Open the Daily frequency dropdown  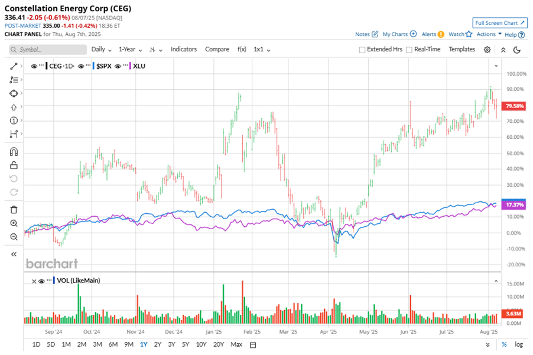101,49
